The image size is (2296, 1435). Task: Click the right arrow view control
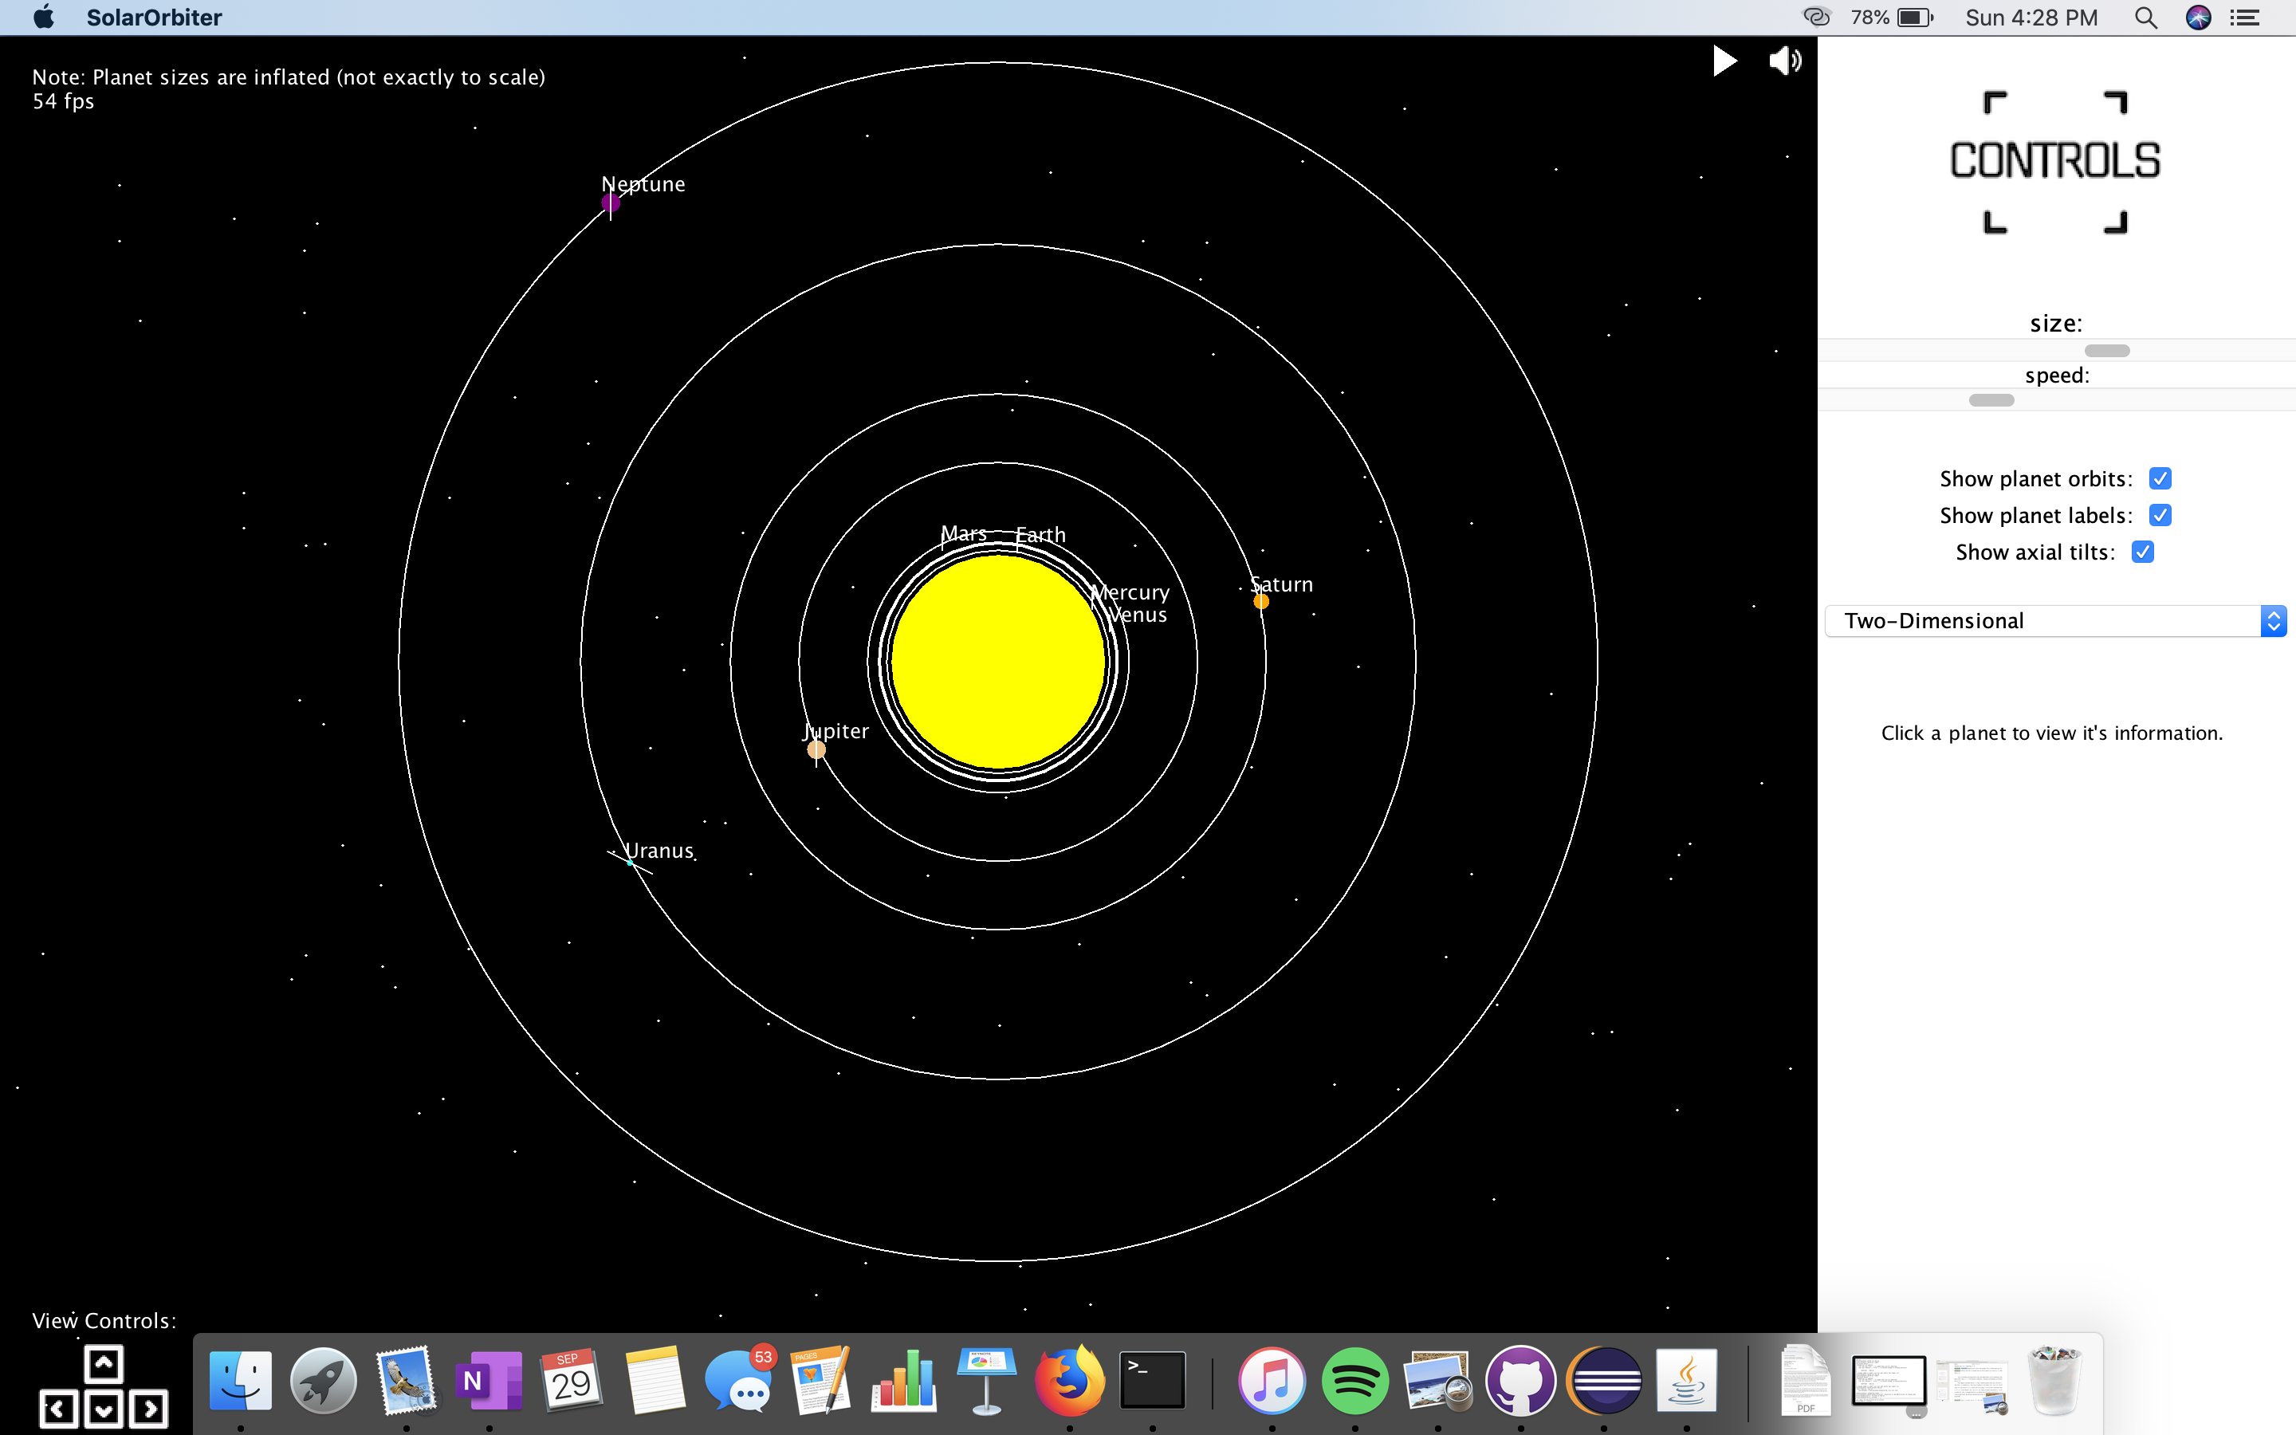coord(149,1409)
